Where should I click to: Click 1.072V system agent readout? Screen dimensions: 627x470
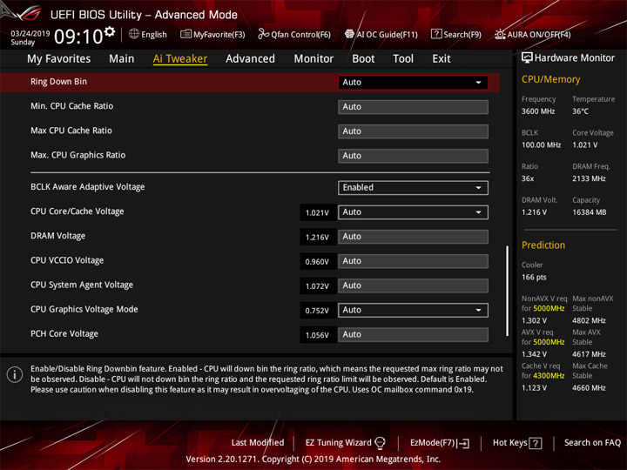coord(317,286)
